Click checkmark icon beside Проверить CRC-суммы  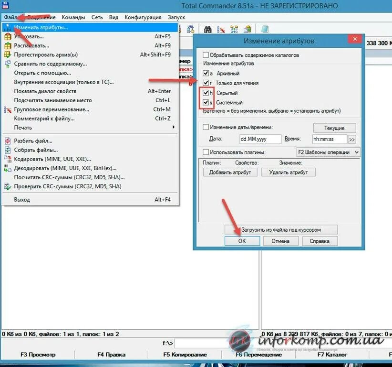click(x=8, y=186)
